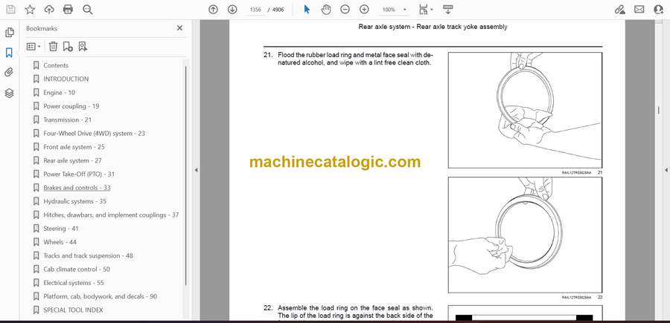Click the Save file icon
Image resolution: width=670 pixels, height=323 pixels.
[x=10, y=10]
